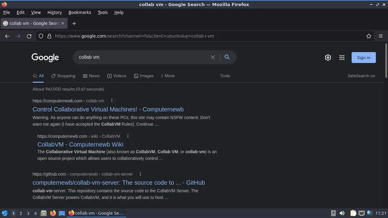Open CollabVM - Computernewb Wiki result
The width and height of the screenshot is (388, 218).
[x=80, y=144]
